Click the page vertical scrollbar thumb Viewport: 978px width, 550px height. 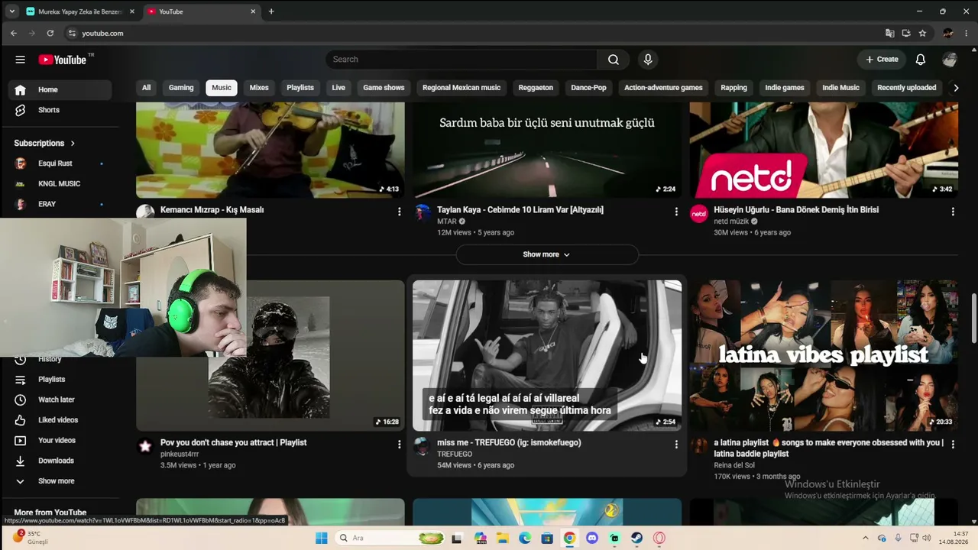973,319
